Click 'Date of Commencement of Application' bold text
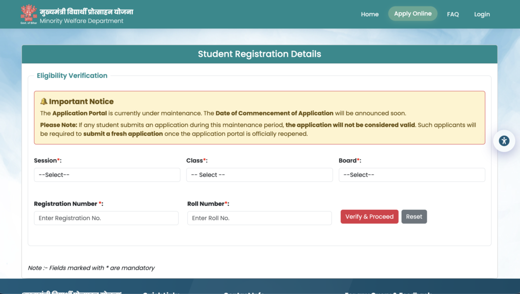520x294 pixels. coord(275,113)
